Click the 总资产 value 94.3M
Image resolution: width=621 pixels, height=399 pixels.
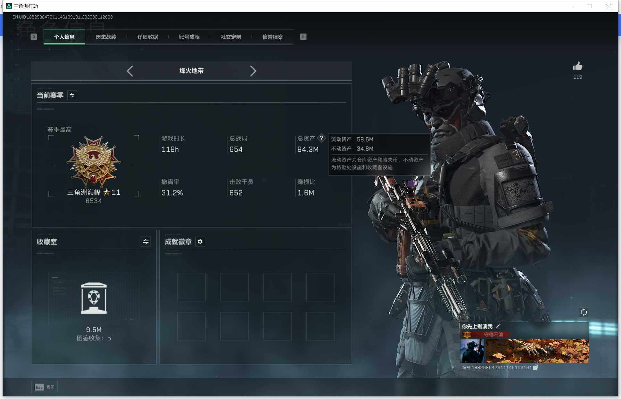coord(308,149)
